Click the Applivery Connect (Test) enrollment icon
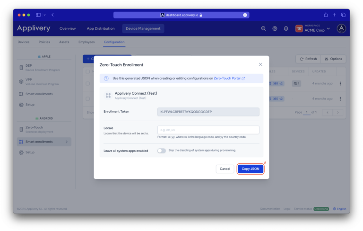 click(108, 95)
